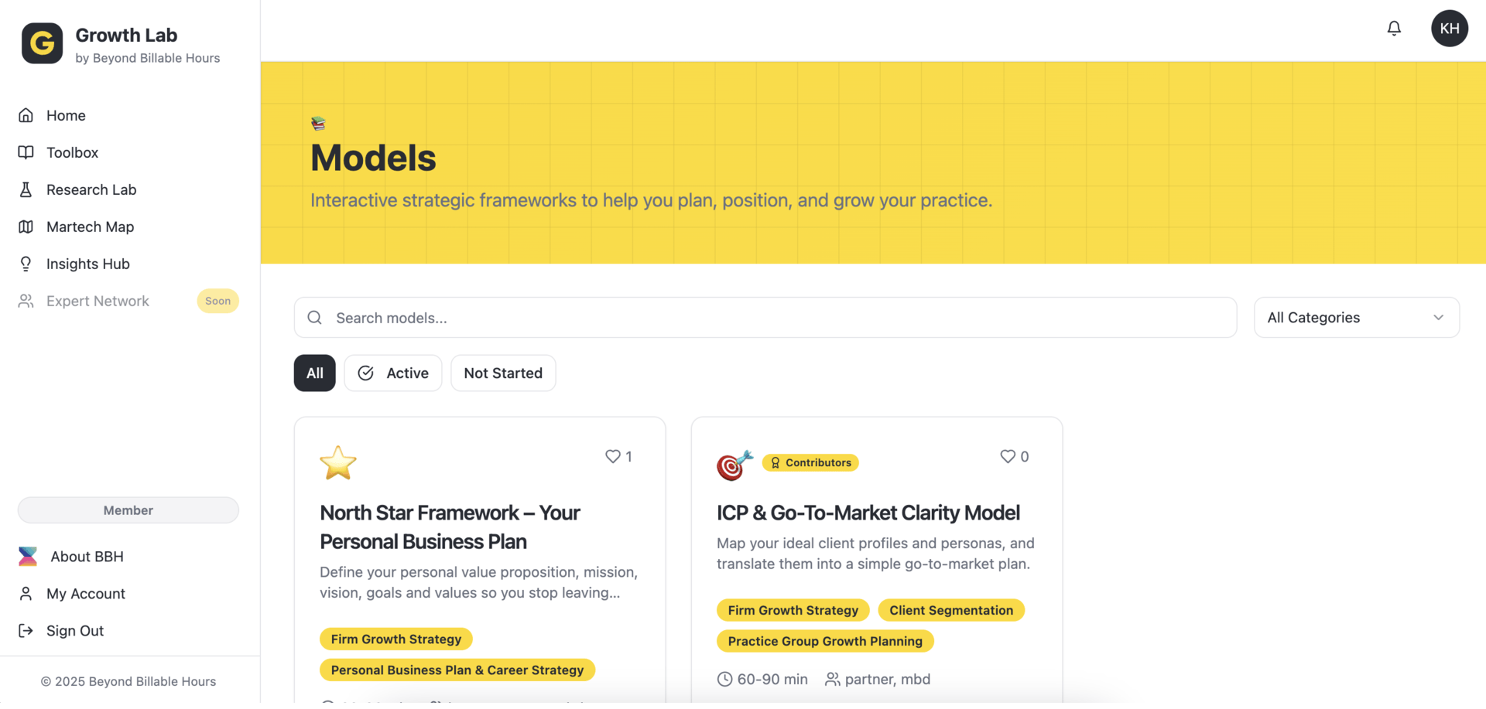Click the Growth Lab logo
This screenshot has height=709, width=1486.
(x=42, y=43)
